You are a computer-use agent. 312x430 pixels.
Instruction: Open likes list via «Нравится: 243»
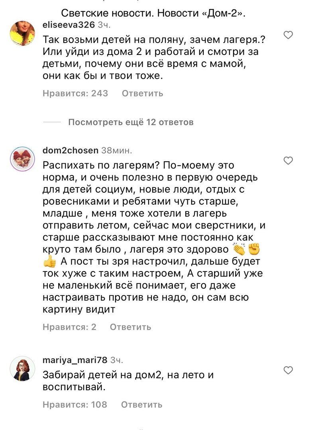click(x=75, y=94)
